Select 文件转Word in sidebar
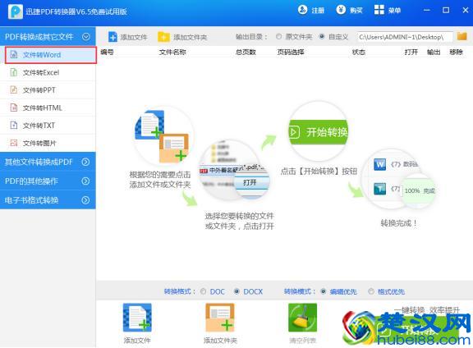 (x=51, y=55)
